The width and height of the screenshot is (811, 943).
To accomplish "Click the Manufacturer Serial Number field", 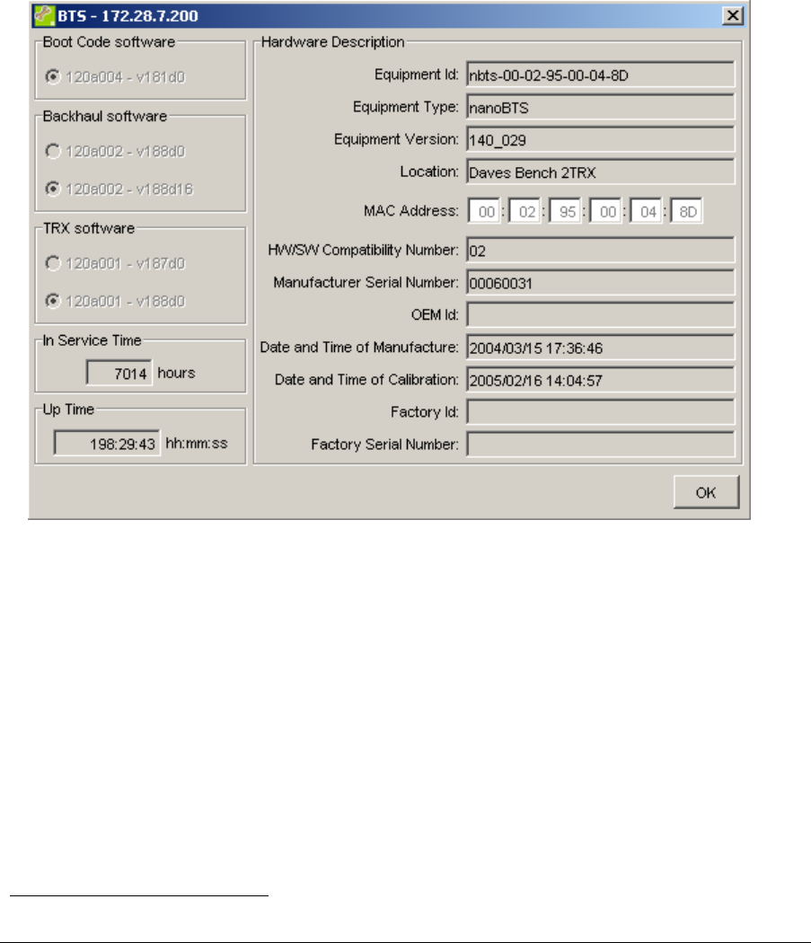I will click(601, 283).
